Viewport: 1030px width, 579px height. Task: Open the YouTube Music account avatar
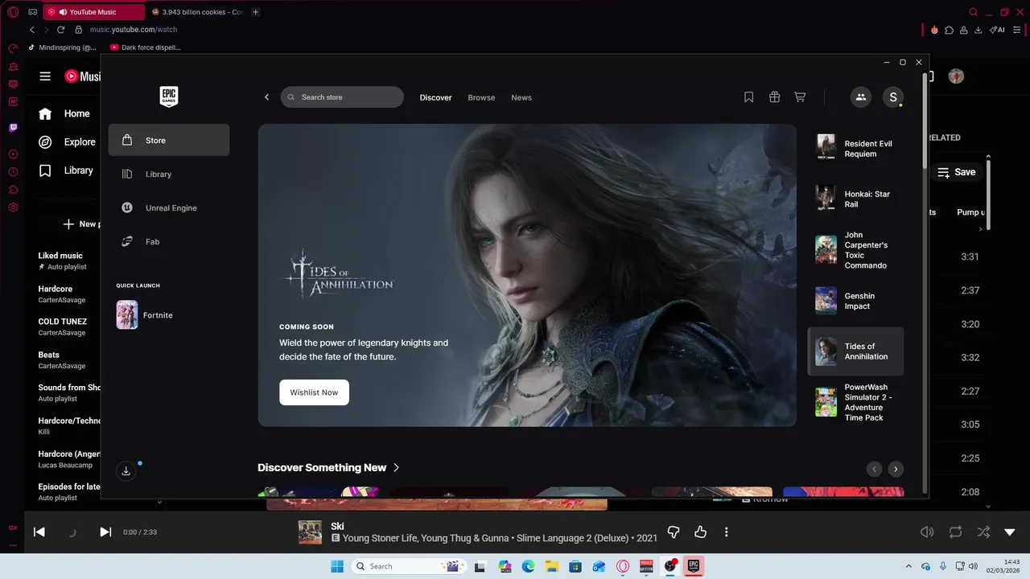(956, 76)
